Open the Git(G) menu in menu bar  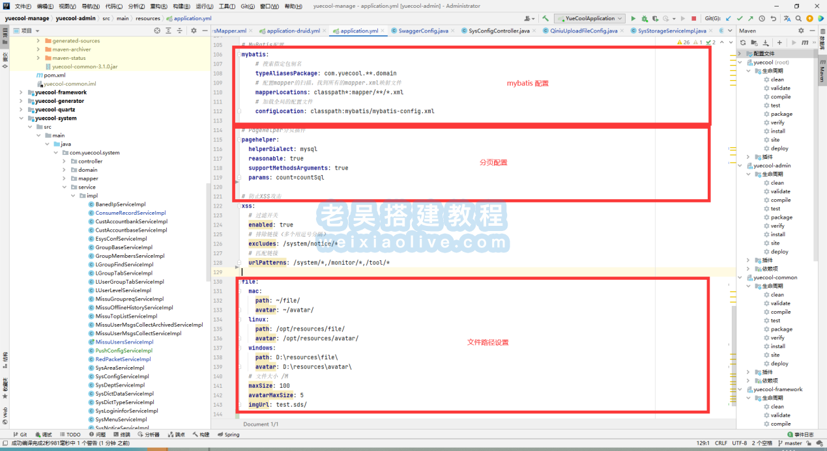(x=247, y=6)
